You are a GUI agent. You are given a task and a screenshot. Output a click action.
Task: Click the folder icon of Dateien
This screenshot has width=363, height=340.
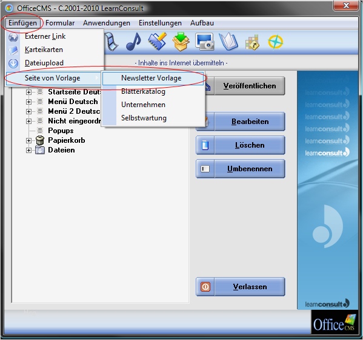tap(40, 150)
